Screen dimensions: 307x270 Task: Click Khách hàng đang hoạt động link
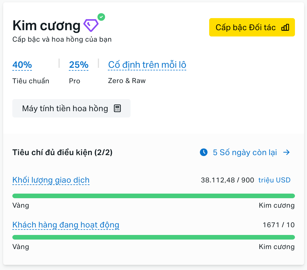(x=66, y=225)
